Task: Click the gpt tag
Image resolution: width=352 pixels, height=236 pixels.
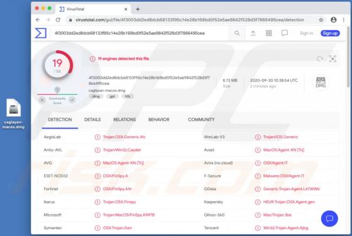Action: pos(113,97)
